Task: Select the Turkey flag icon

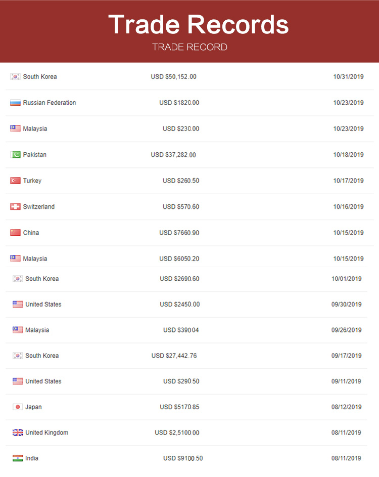Action: [x=15, y=181]
